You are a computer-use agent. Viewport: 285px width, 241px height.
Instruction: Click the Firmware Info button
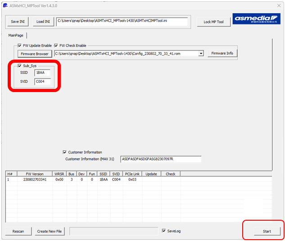[x=222, y=53]
